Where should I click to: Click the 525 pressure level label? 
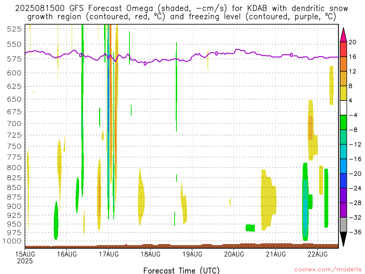click(14, 29)
